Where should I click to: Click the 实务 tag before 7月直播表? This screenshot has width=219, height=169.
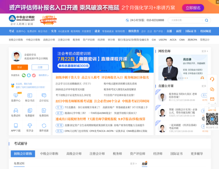pyautogui.click(x=60, y=107)
